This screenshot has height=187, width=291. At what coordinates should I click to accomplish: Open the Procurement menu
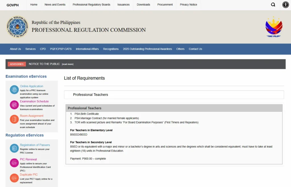pyautogui.click(x=165, y=5)
